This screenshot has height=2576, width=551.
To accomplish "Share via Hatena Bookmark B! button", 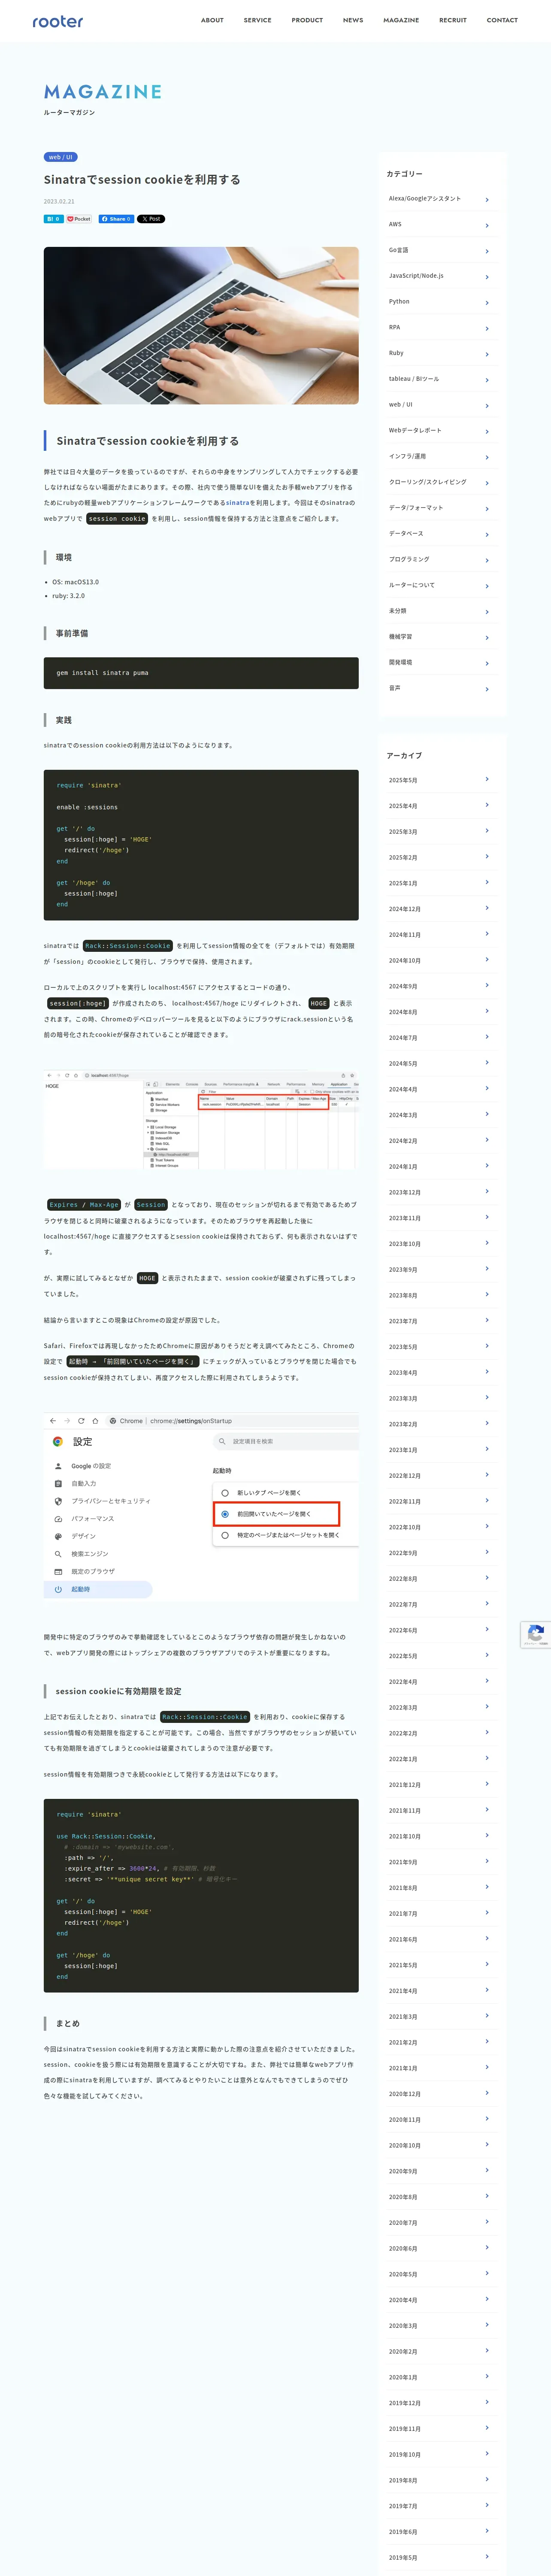I will [x=53, y=219].
